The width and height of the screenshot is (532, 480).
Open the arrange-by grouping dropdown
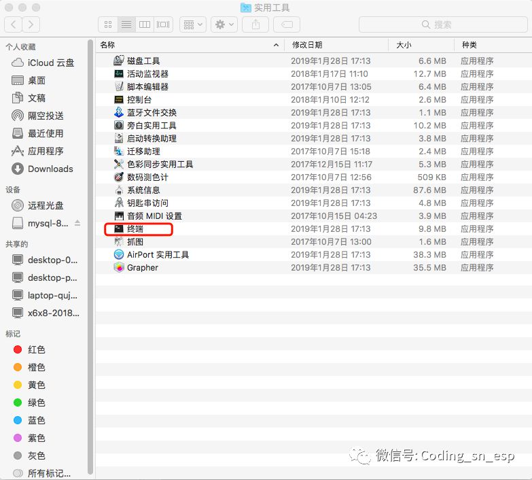click(193, 24)
